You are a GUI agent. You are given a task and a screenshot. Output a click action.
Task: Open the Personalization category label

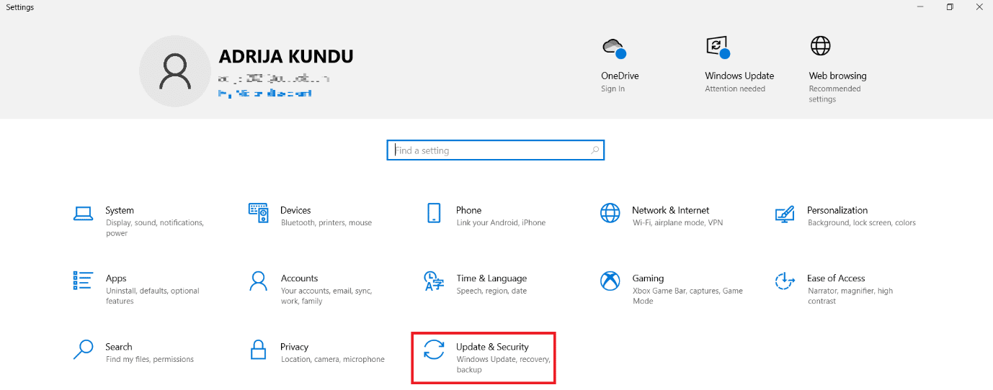(837, 211)
